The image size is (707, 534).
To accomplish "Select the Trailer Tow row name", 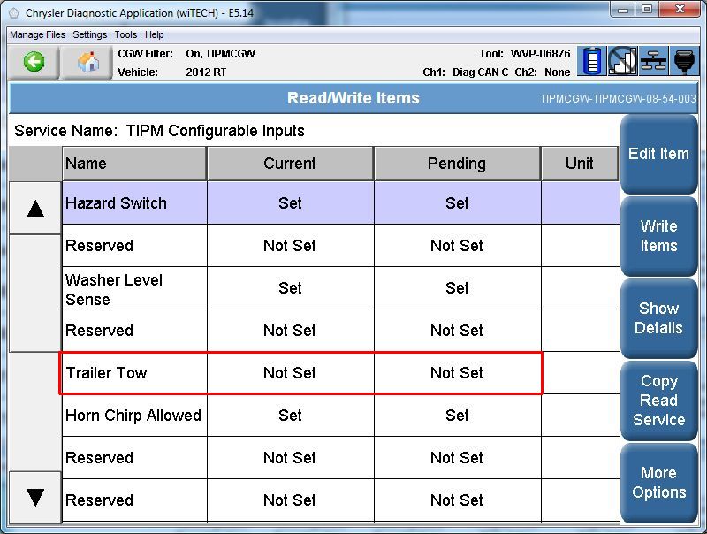I will tap(106, 373).
